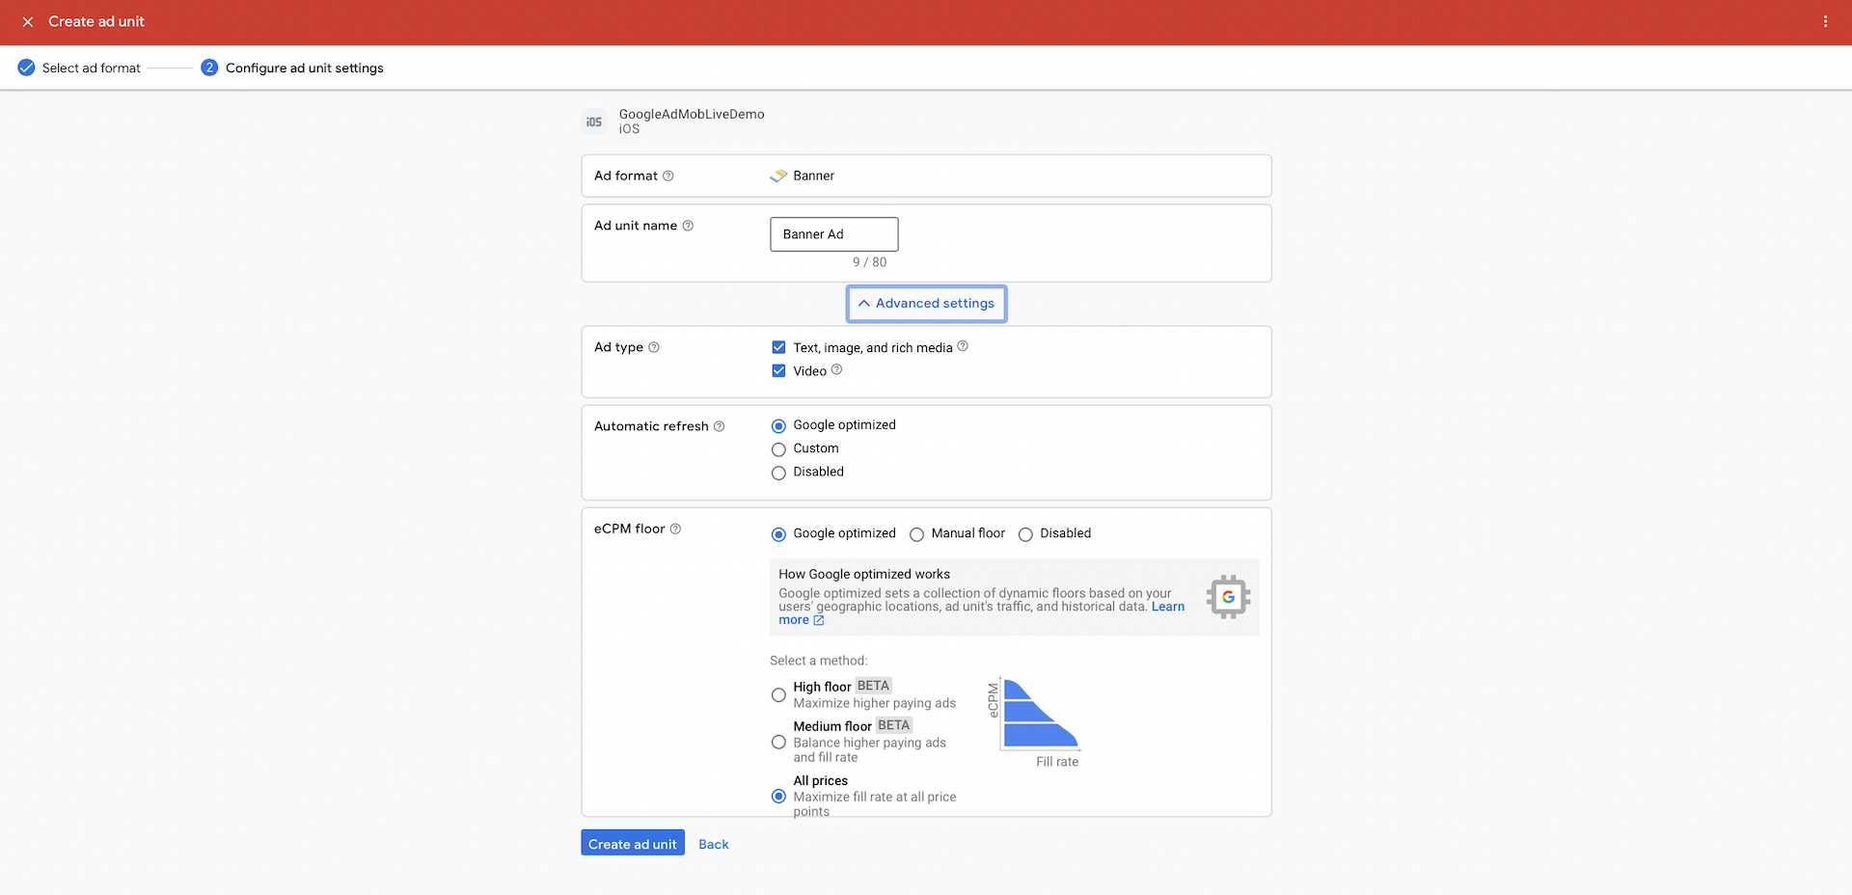Click help icon next to eCPM floor
The image size is (1852, 895).
(x=675, y=529)
